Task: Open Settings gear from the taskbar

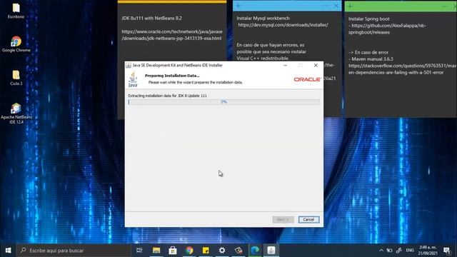Action: coord(222,251)
